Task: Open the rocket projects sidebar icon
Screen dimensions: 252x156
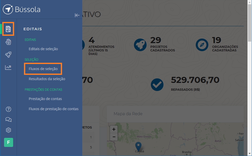Action: [x=8, y=55]
